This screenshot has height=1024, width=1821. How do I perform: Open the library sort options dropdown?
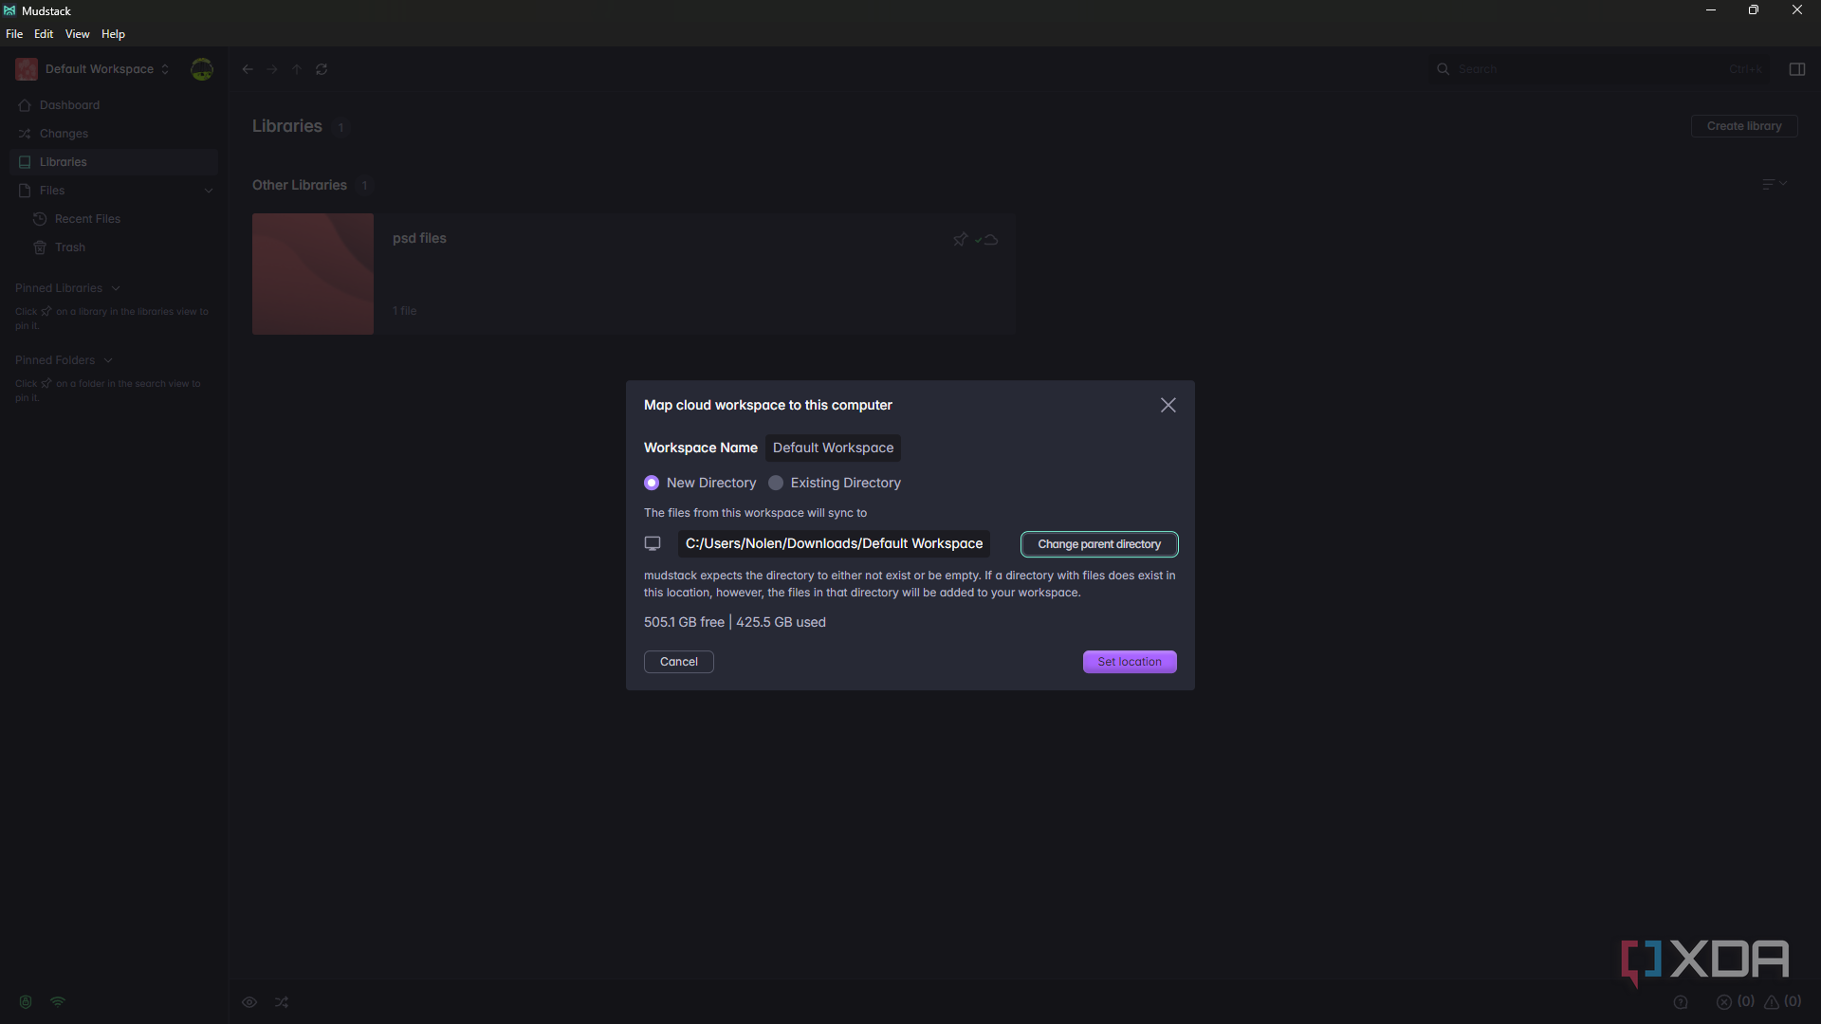1775,184
